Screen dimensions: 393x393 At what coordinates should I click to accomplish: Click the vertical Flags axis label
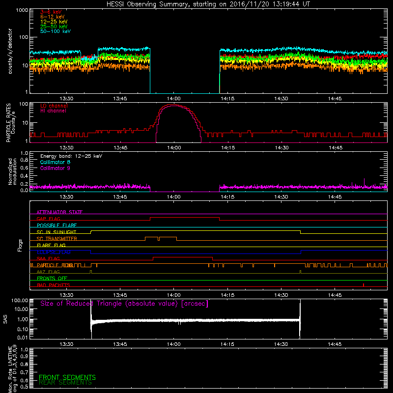[20, 245]
